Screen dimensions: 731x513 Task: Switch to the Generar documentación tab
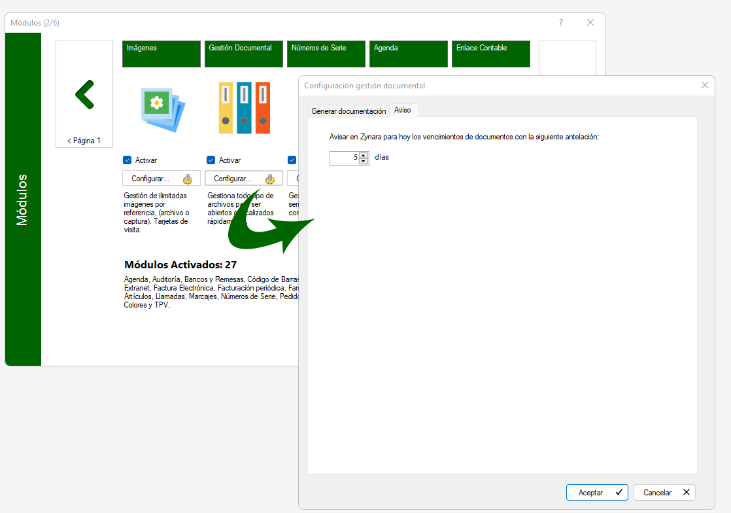(348, 111)
